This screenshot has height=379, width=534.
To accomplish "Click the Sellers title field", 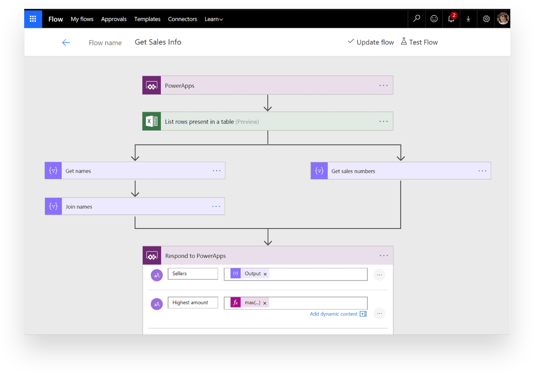I will click(193, 274).
